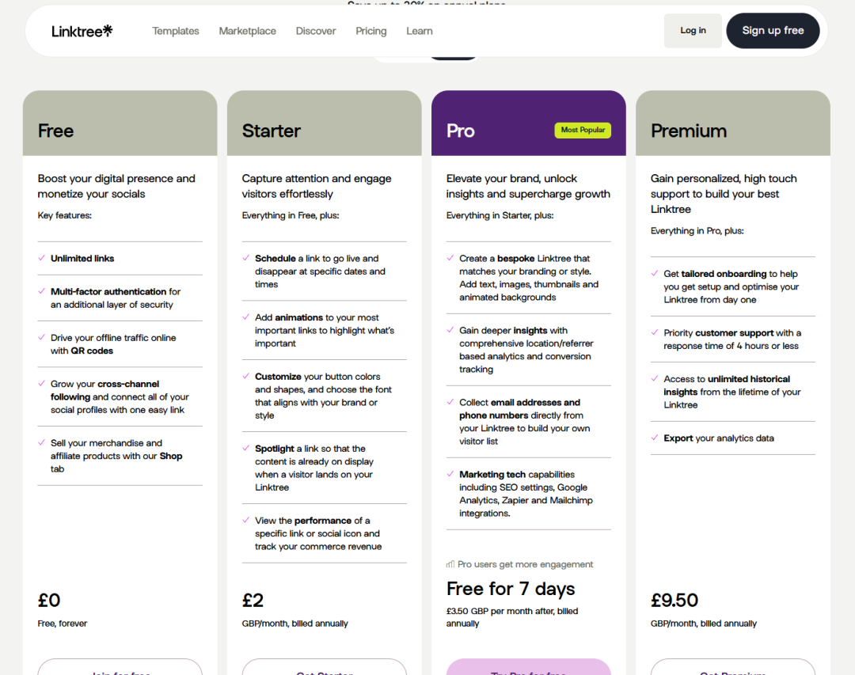Viewport: 855px width, 675px height.
Task: Click the 'Marketing tech capabilities' feature
Action: (526, 494)
